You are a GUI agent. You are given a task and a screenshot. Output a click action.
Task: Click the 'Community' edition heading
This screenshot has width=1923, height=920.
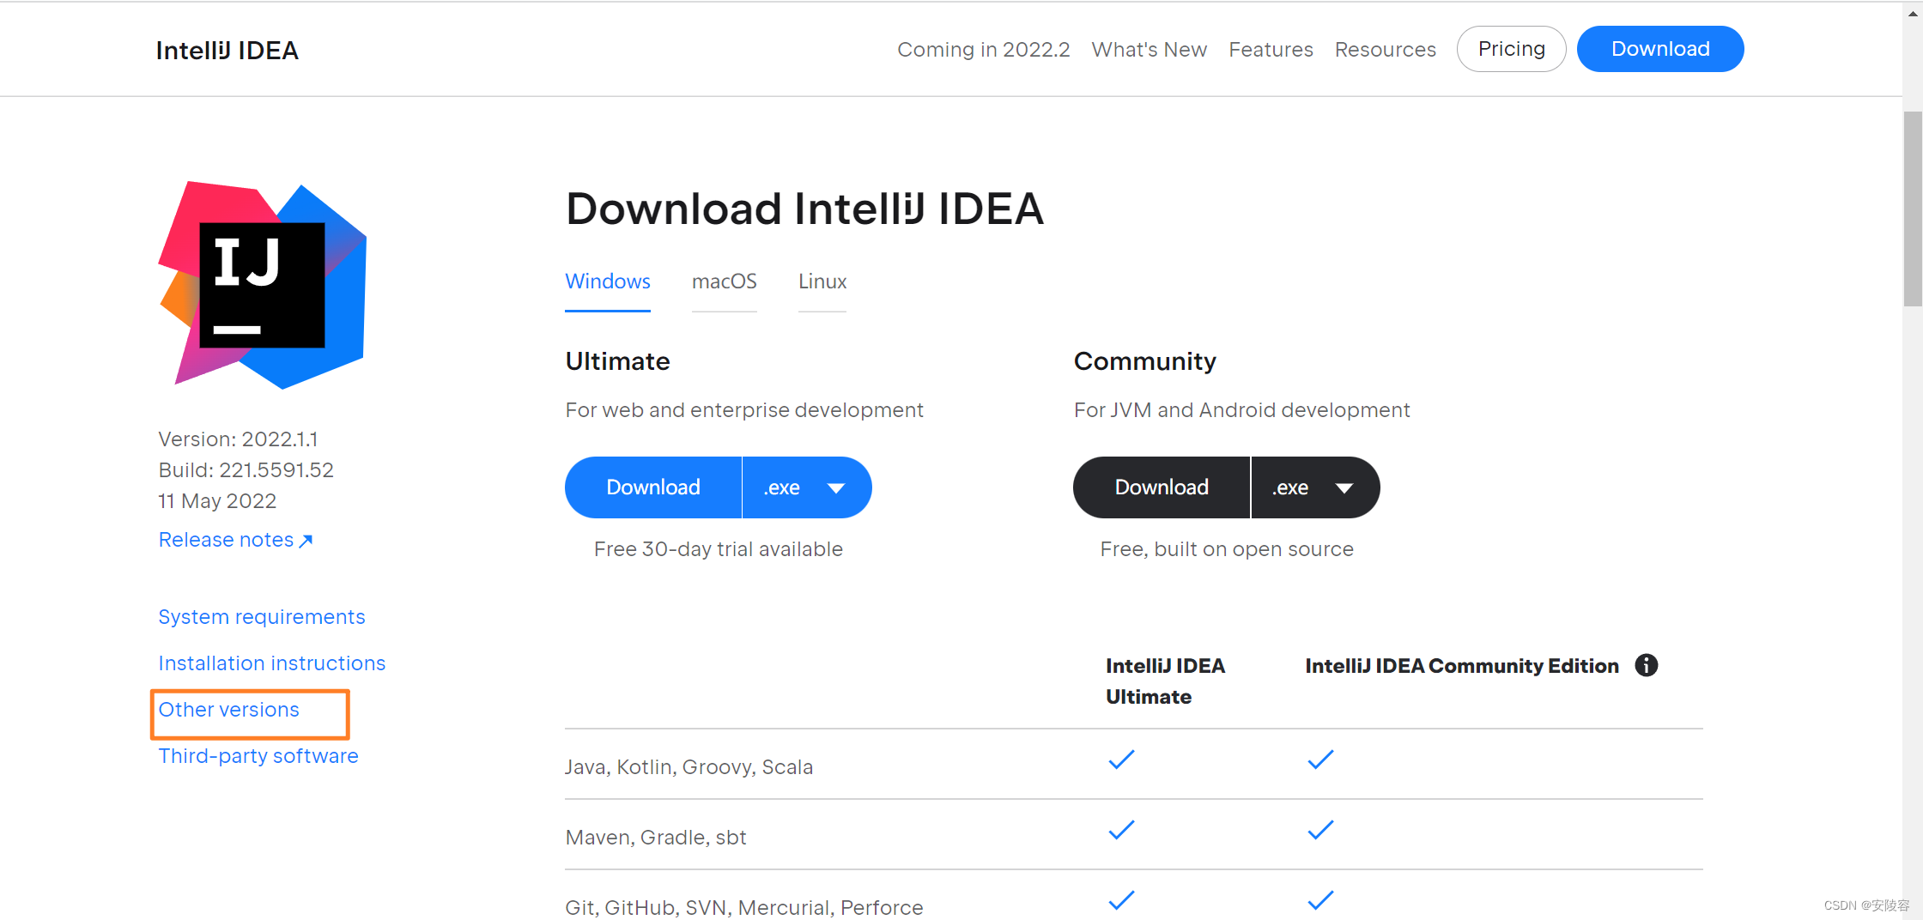[1145, 361]
